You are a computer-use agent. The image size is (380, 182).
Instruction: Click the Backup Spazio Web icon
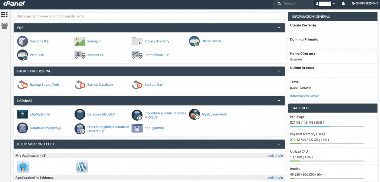pos(23,85)
